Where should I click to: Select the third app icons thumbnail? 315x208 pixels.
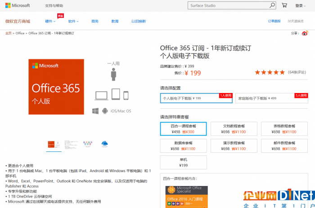88,144
